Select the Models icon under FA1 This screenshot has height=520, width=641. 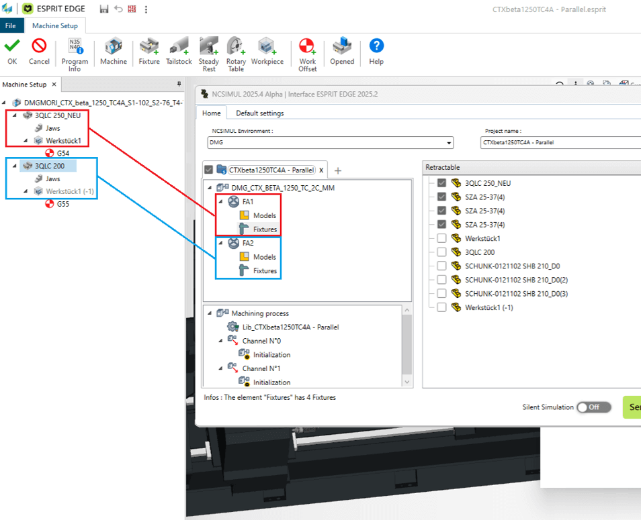click(244, 215)
